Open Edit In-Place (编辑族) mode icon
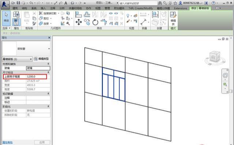The image size is (234, 145). point(173,19)
